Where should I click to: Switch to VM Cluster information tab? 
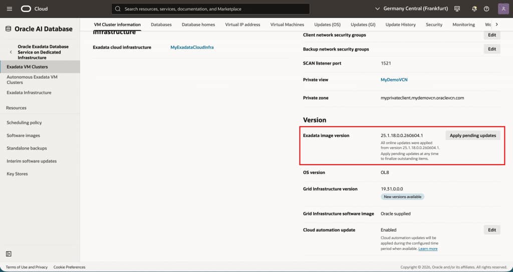pos(117,24)
